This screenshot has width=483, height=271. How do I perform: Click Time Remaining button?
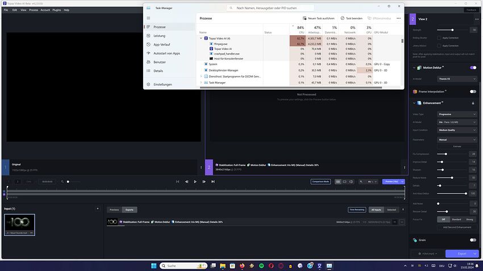point(357,210)
